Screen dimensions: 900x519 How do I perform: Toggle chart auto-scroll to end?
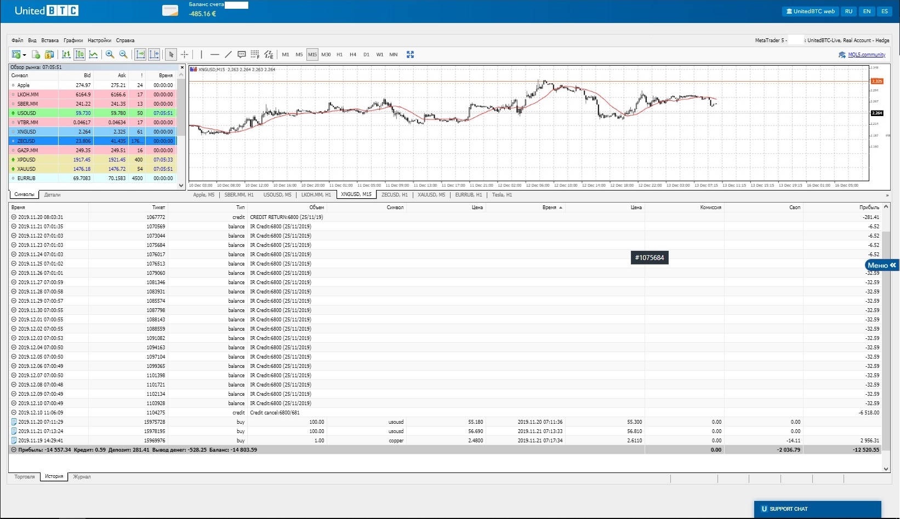pos(140,54)
